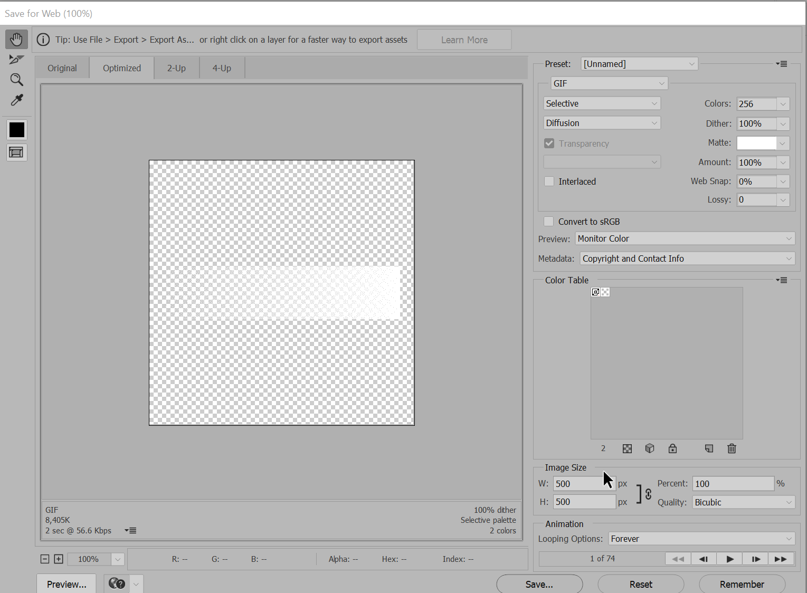Click the Reset button
This screenshot has width=807, height=593.
click(641, 584)
